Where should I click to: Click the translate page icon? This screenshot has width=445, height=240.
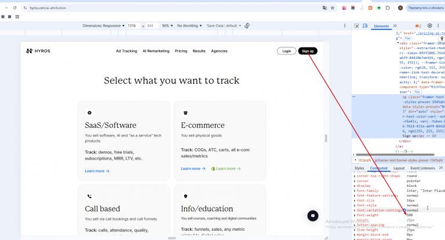(x=324, y=8)
